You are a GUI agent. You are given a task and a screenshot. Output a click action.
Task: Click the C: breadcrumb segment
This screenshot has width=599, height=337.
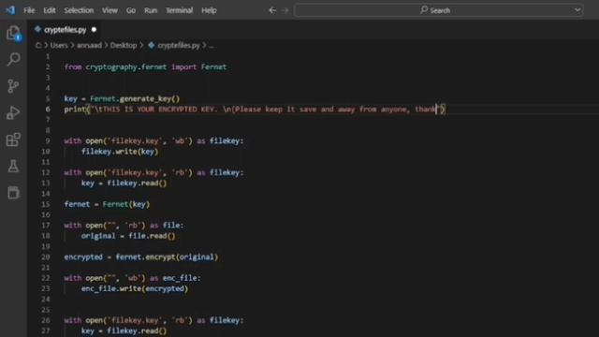click(x=38, y=45)
